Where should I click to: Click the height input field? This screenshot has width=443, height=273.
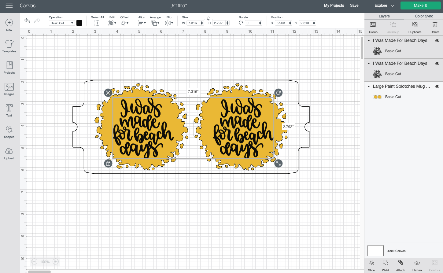point(219,23)
